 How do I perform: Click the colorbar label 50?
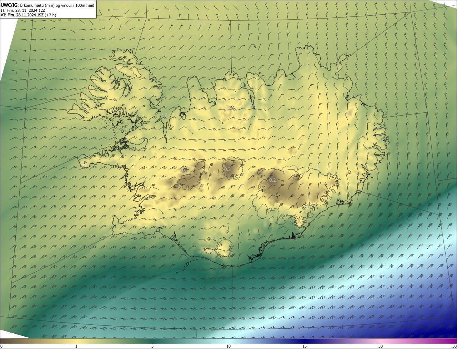pyautogui.click(x=454, y=346)
